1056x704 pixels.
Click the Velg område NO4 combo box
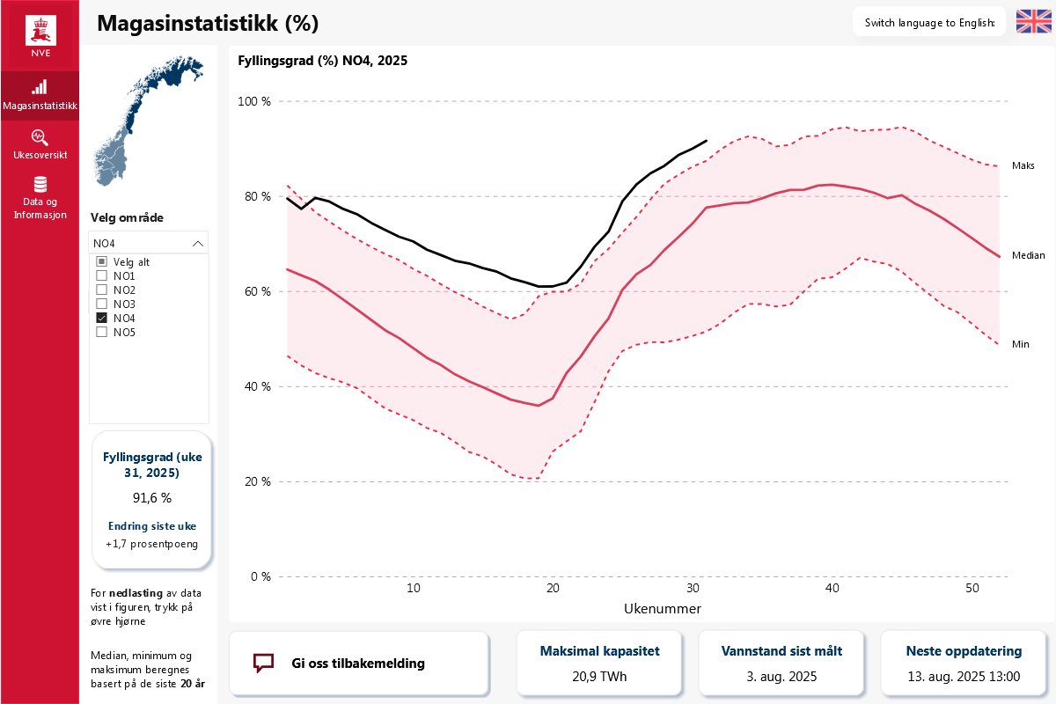point(149,244)
